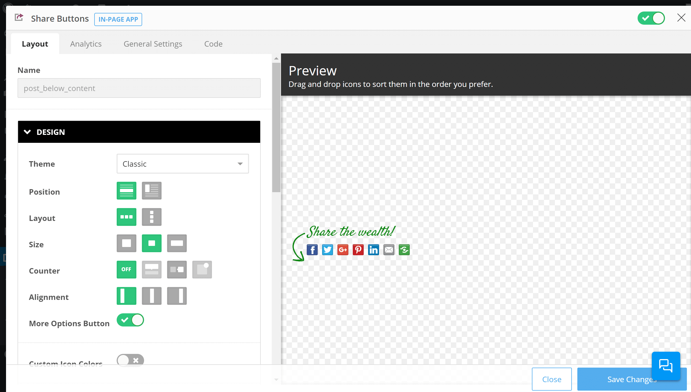The width and height of the screenshot is (691, 392).
Task: Expand the DESIGN section
Action: (139, 132)
